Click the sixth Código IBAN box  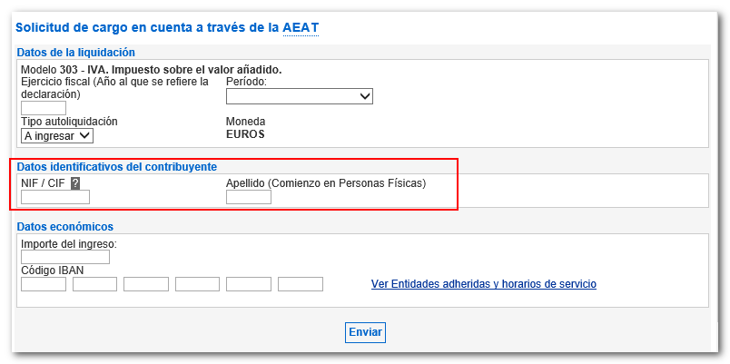(301, 284)
